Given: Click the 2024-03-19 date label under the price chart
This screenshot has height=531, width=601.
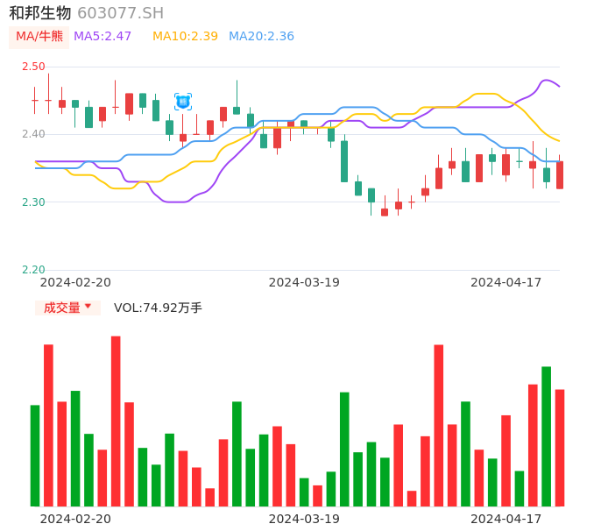Looking at the screenshot, I should pyautogui.click(x=304, y=282).
